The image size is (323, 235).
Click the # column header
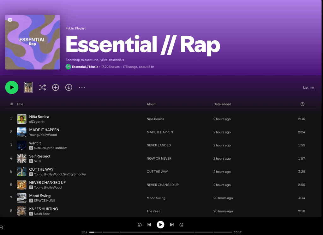(12, 104)
